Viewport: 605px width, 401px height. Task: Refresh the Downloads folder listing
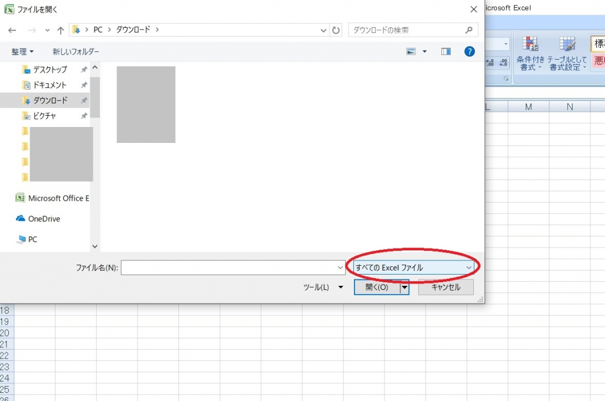pyautogui.click(x=336, y=30)
